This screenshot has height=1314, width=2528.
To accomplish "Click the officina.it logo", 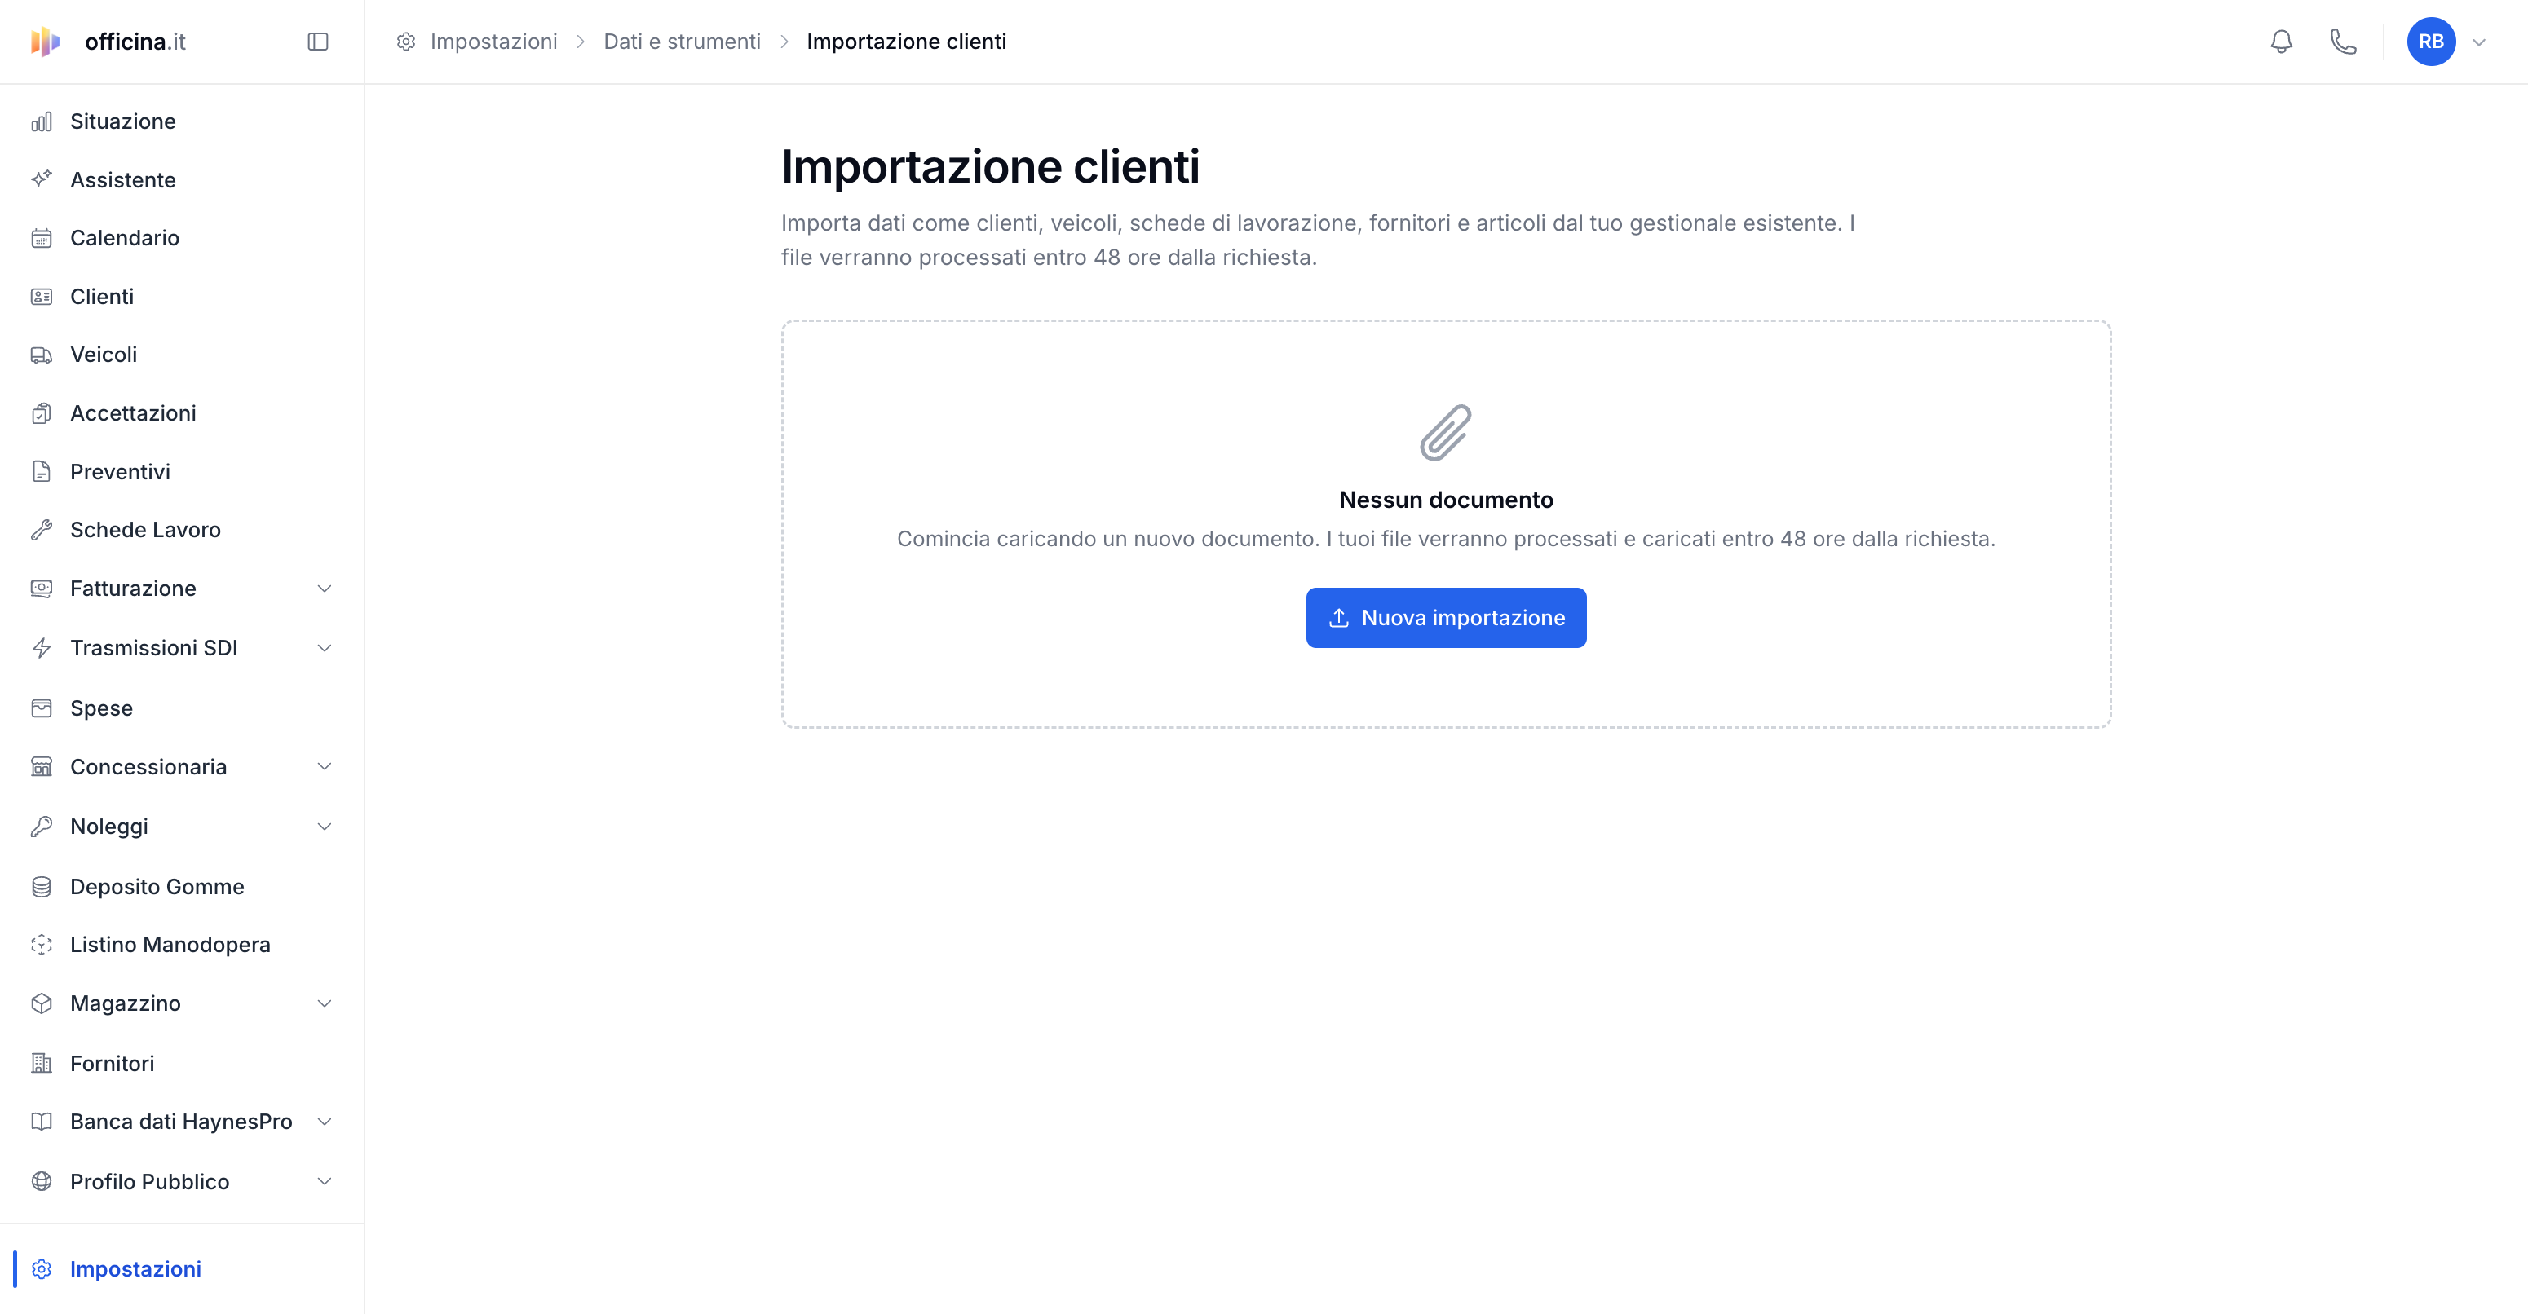I will tap(108, 42).
